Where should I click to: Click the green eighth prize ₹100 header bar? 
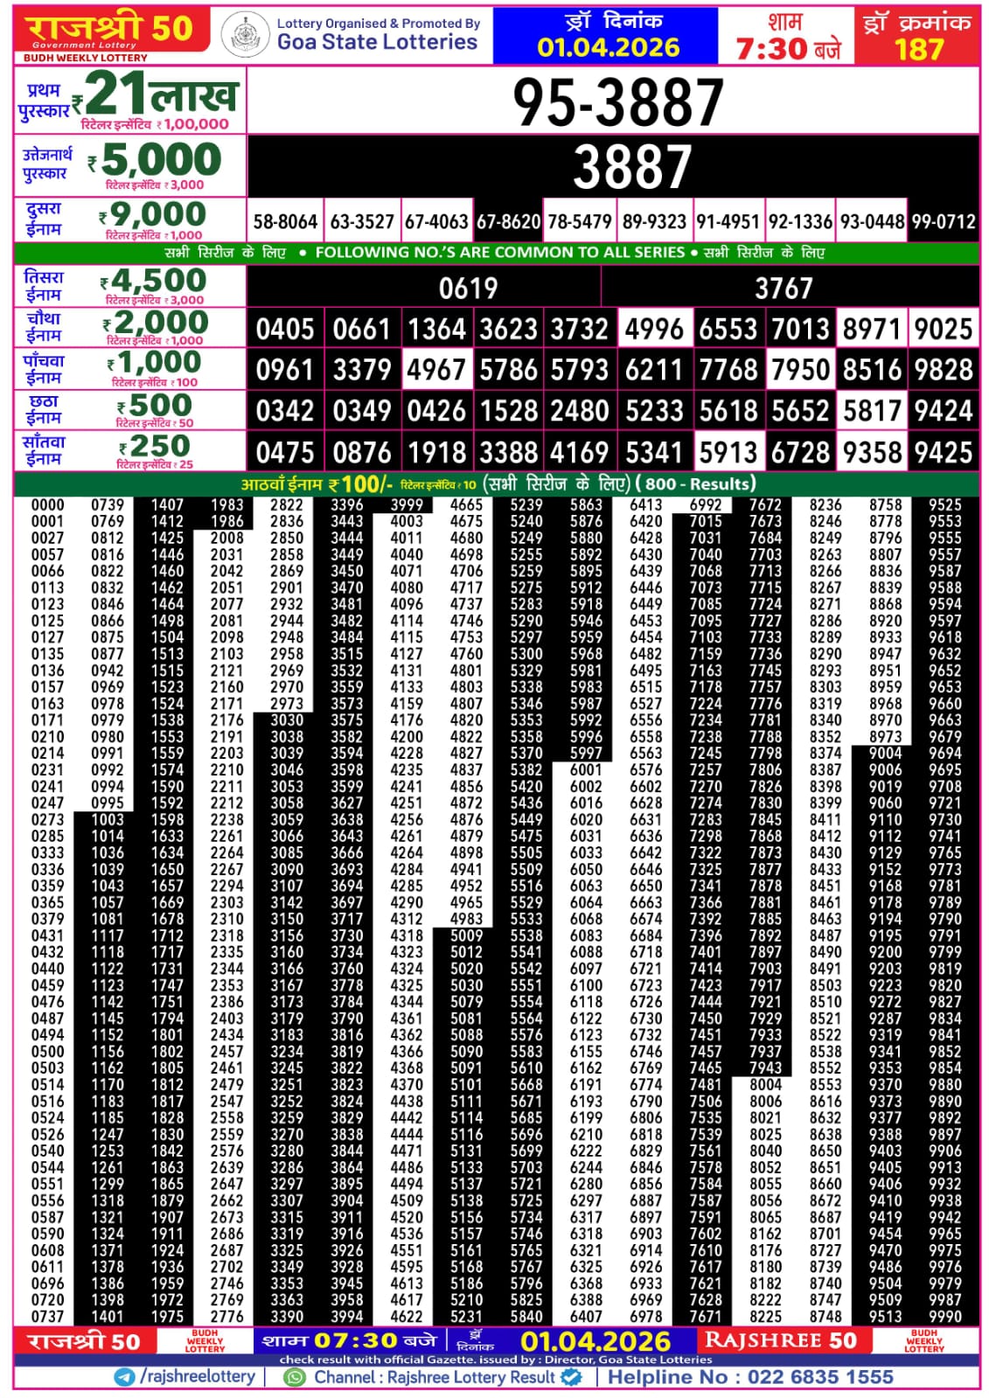497,483
